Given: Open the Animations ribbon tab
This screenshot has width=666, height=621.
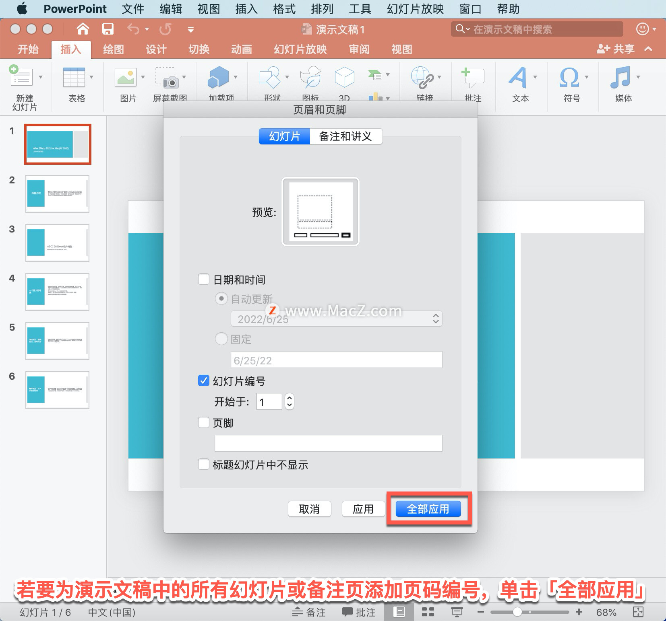Looking at the screenshot, I should (x=242, y=49).
